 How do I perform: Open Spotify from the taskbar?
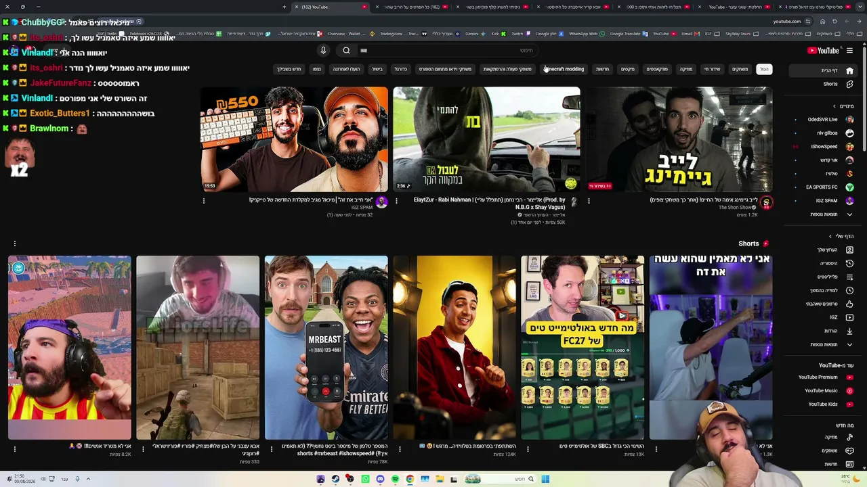pyautogui.click(x=395, y=479)
